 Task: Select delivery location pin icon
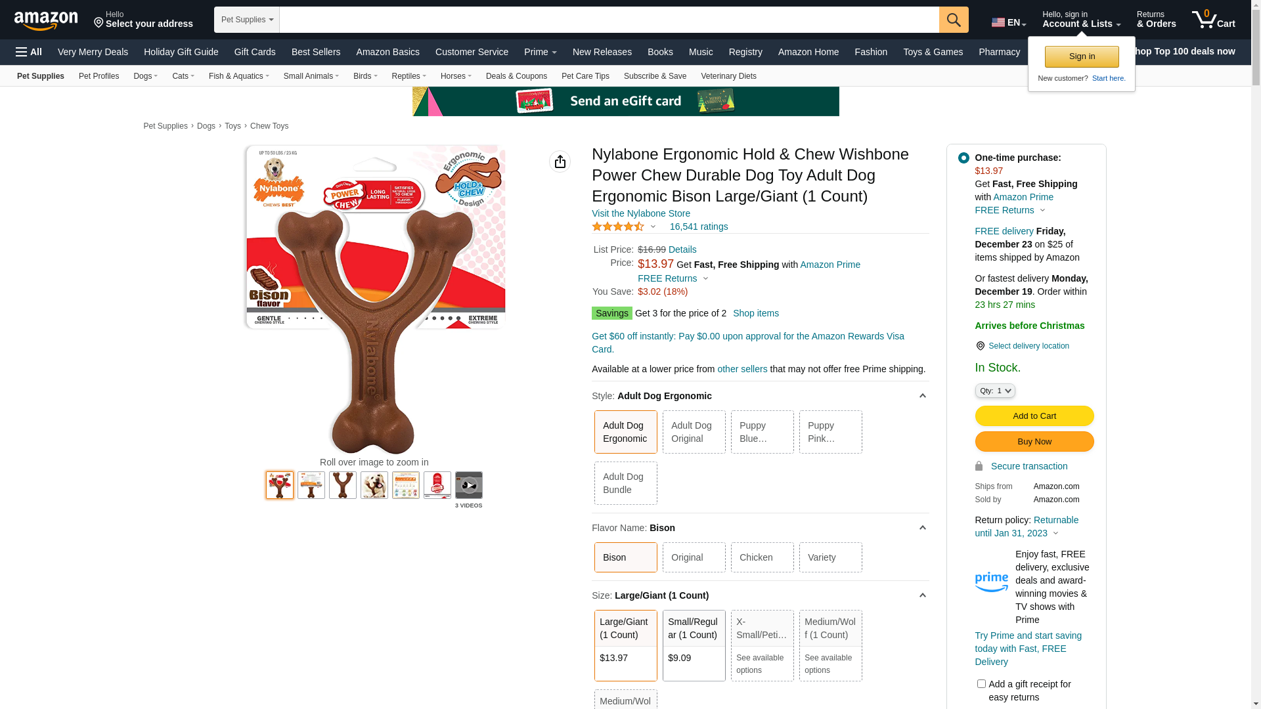[x=980, y=346]
